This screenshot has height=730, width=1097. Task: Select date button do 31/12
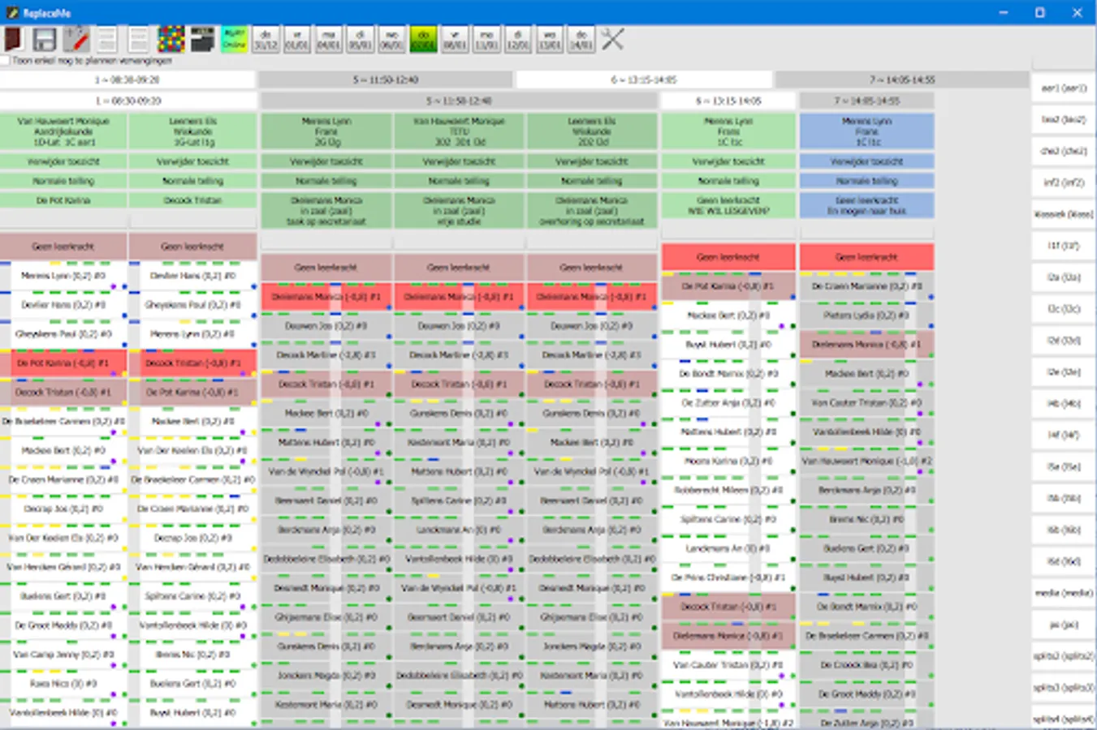coord(265,39)
